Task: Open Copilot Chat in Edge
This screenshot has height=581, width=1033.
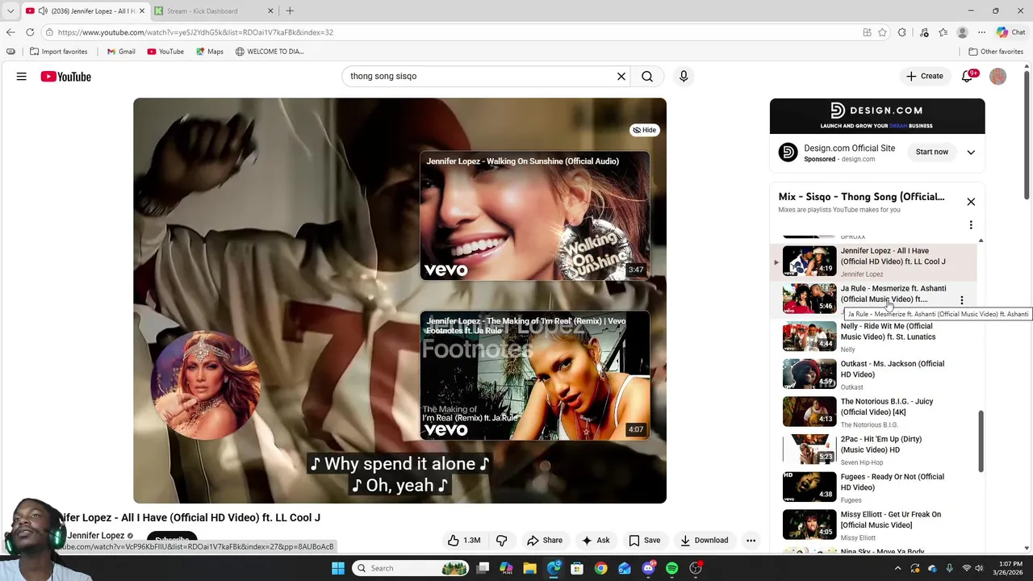Action: [x=1010, y=32]
